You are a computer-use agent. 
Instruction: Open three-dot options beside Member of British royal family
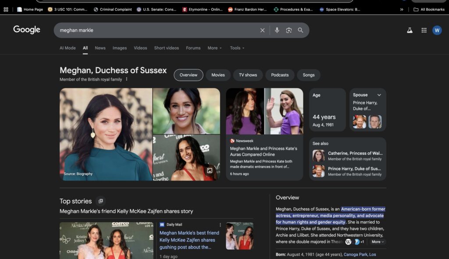(x=127, y=79)
